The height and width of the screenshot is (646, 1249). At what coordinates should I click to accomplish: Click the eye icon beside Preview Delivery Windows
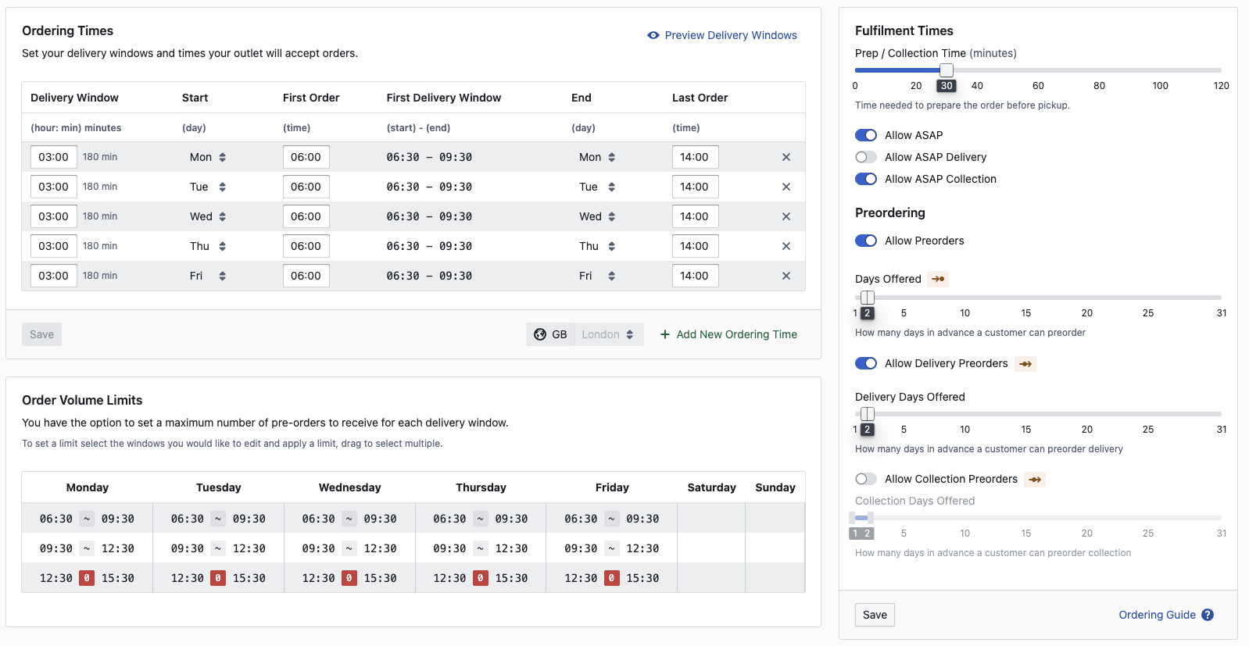[653, 35]
